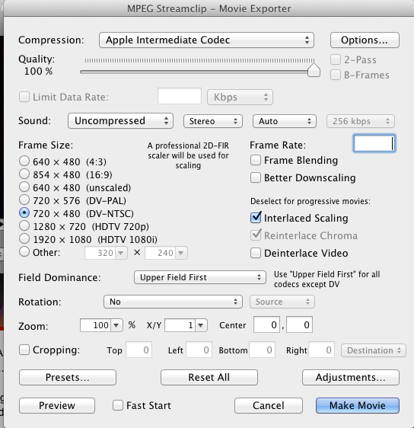This screenshot has width=414, height=428.
Task: Click the X/Y value 1 field
Action: (x=180, y=325)
